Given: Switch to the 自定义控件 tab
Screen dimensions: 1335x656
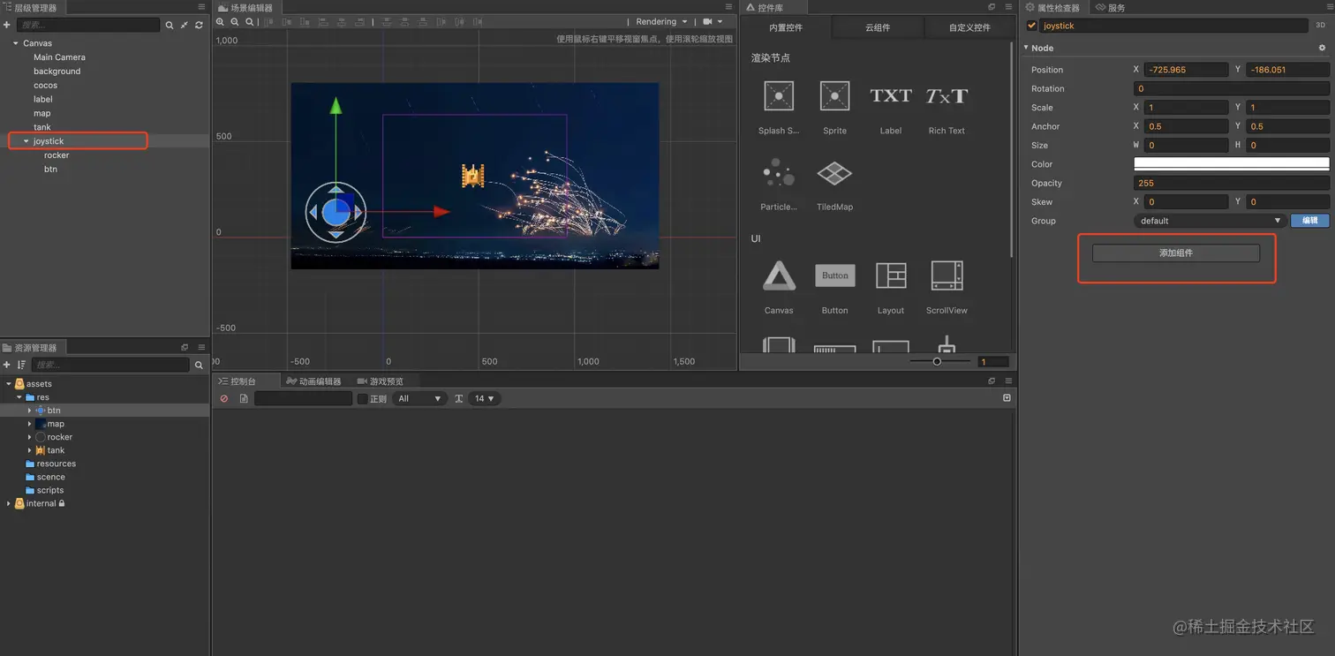Looking at the screenshot, I should 969,28.
